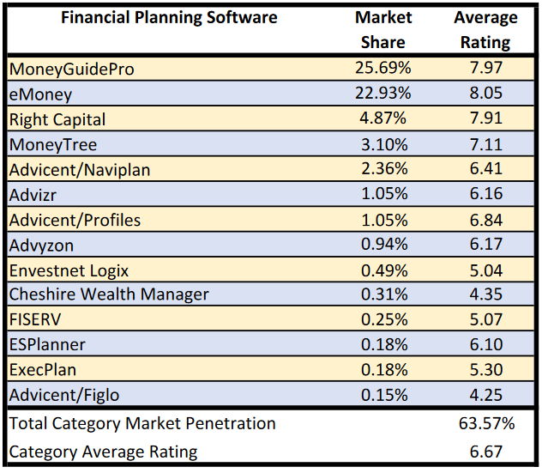
Task: Select the eMoney software cell
Action: click(x=39, y=94)
